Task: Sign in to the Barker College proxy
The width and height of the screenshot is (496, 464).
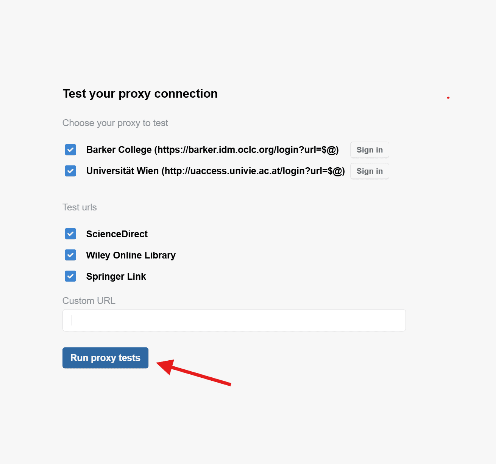Action: (370, 150)
